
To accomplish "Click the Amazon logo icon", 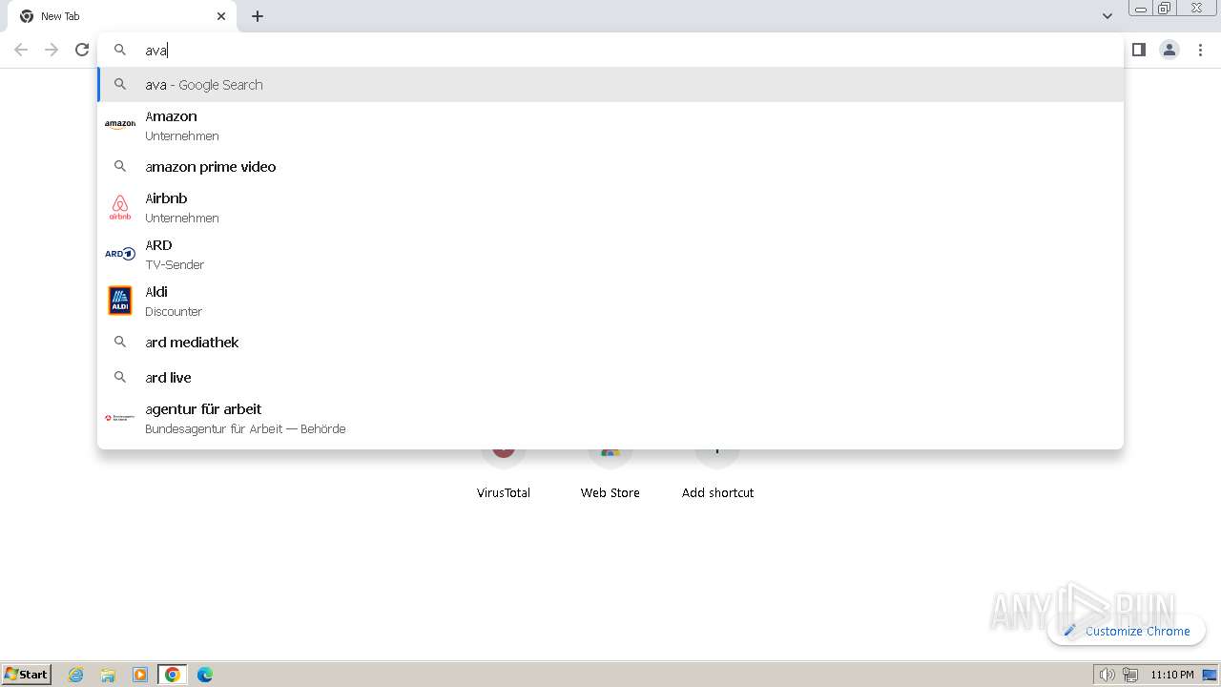I will point(120,125).
